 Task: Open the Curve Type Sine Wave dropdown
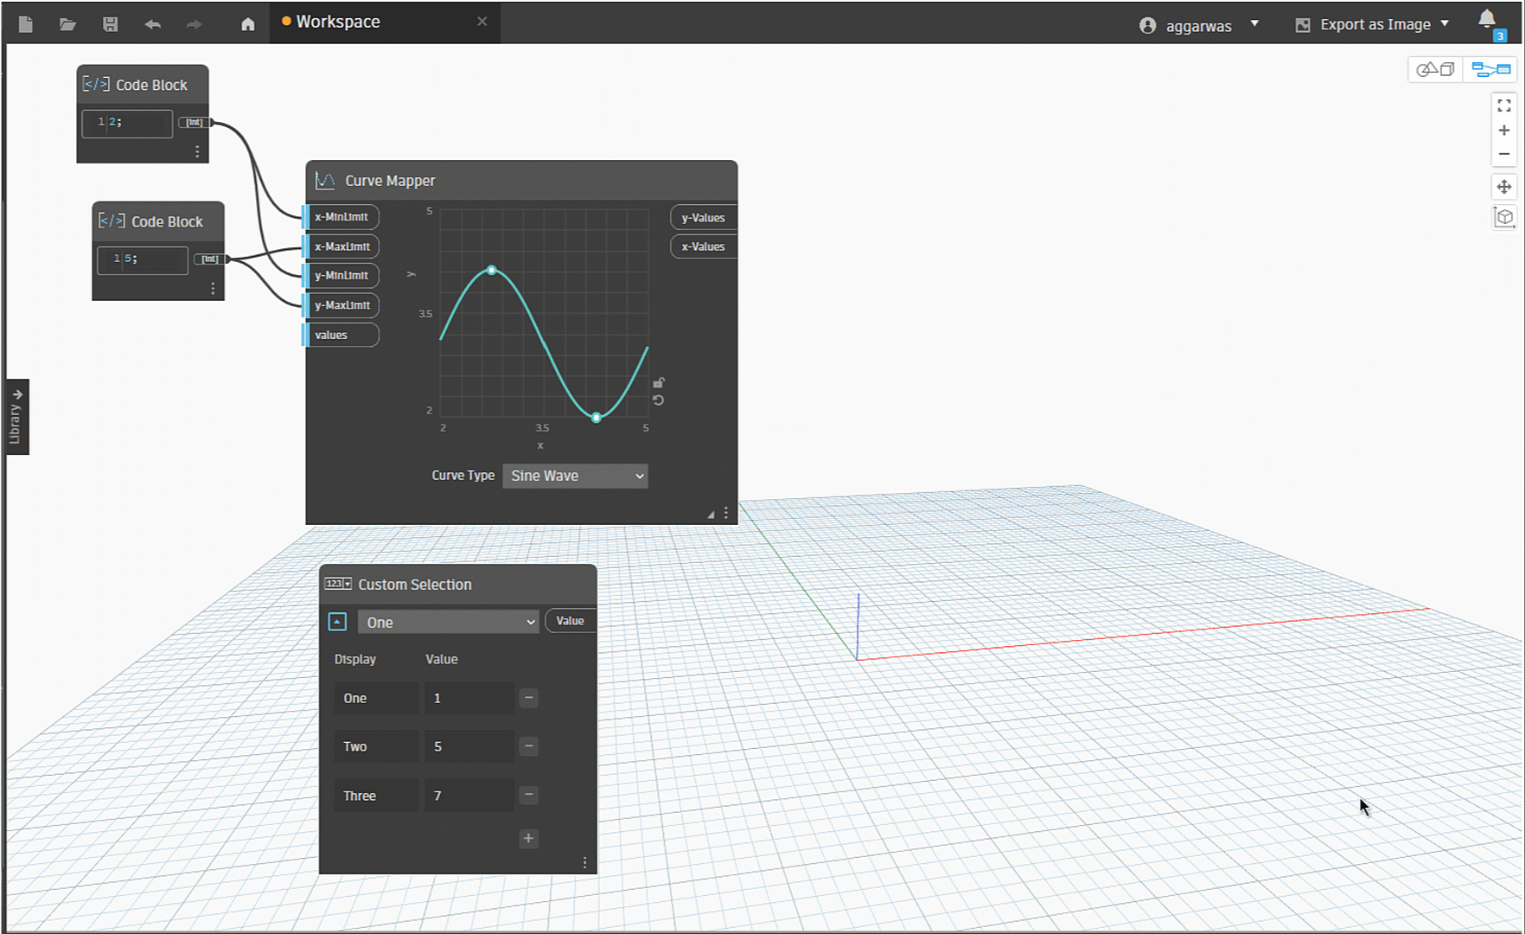(575, 476)
